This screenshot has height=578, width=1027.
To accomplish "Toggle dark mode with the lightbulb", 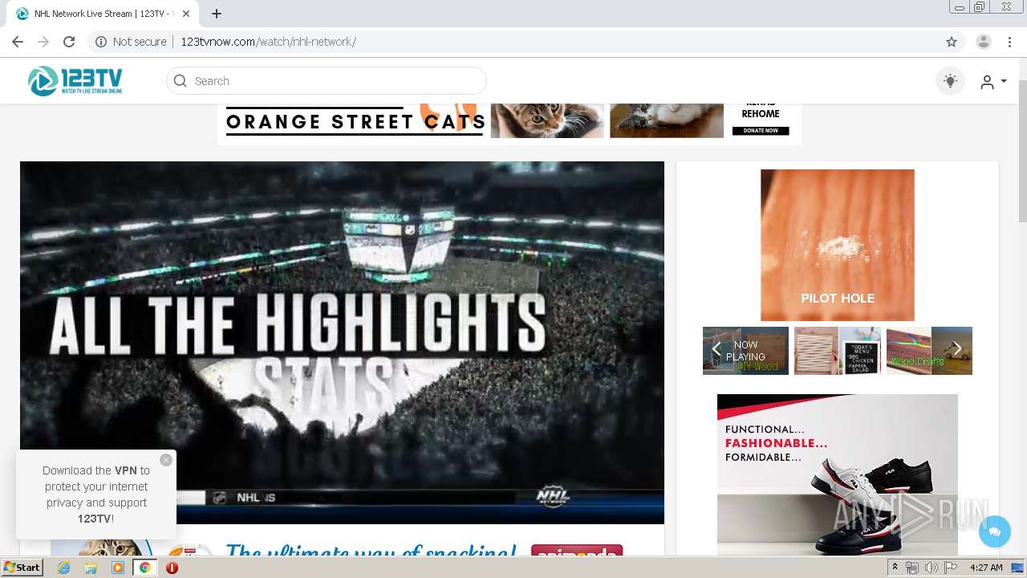I will 950,81.
